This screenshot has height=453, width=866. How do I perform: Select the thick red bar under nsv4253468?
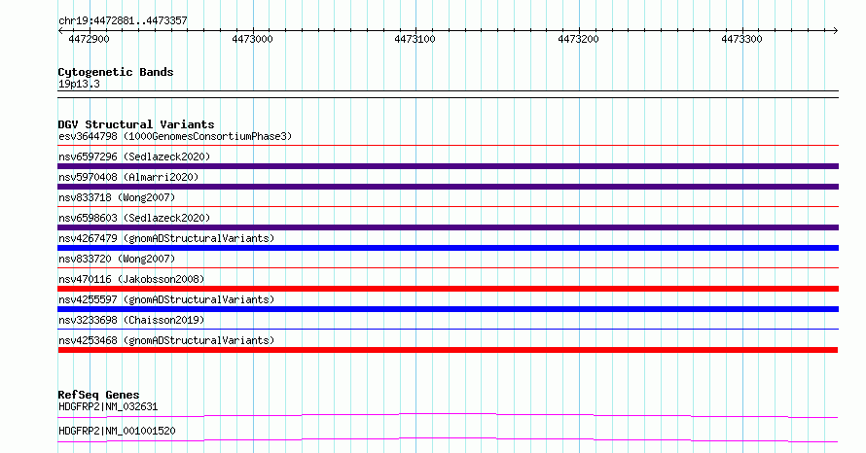point(448,350)
